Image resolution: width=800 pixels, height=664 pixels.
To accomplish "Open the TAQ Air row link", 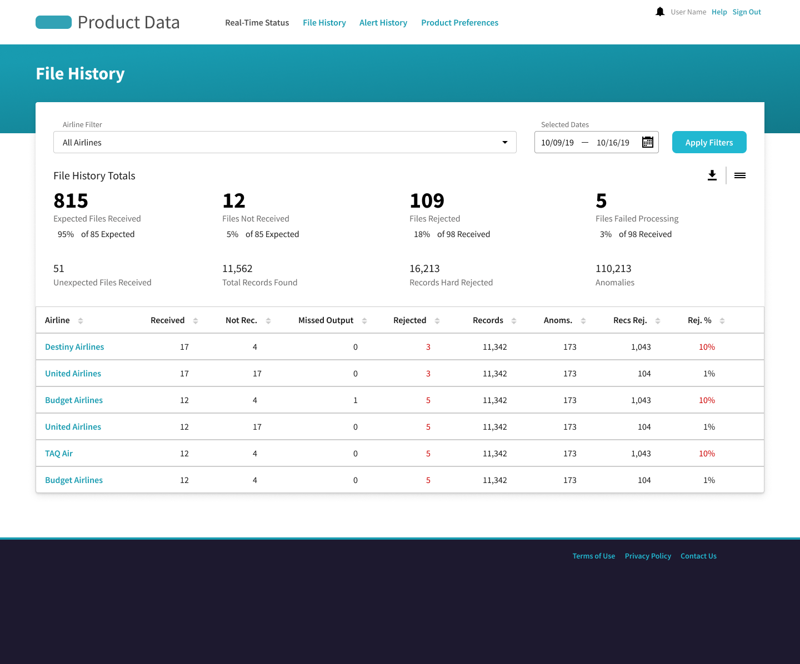I will 59,454.
